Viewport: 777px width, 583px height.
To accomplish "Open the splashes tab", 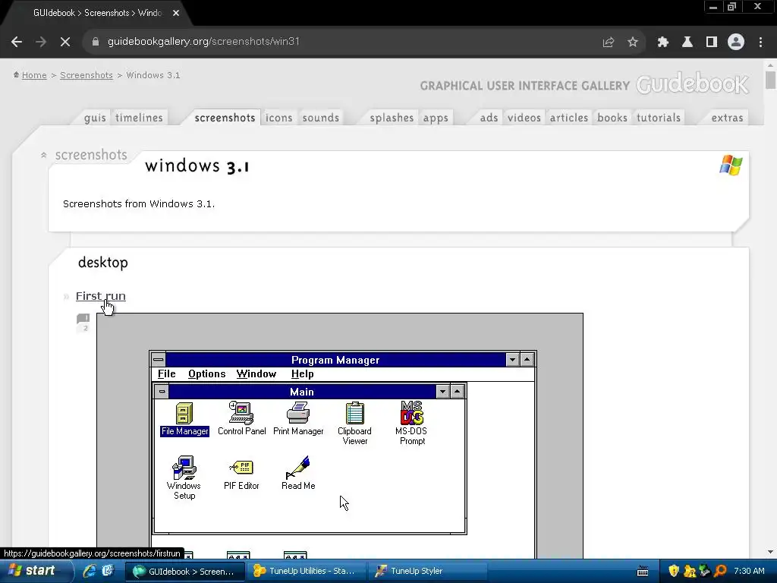I will 392,118.
